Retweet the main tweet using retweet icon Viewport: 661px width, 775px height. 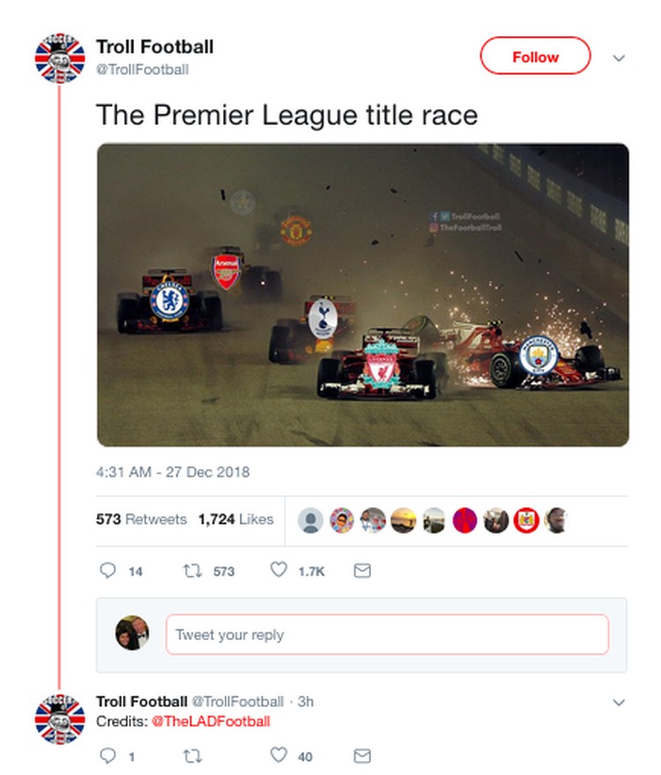click(x=192, y=571)
